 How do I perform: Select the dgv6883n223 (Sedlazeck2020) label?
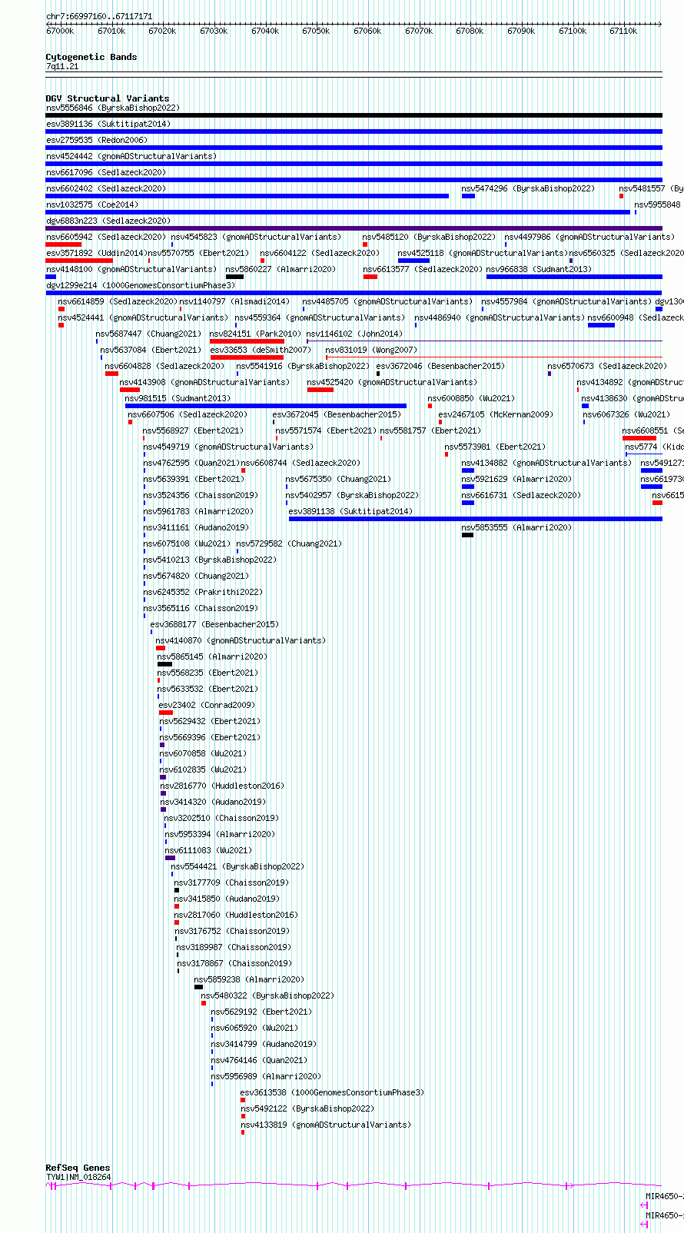point(108,221)
